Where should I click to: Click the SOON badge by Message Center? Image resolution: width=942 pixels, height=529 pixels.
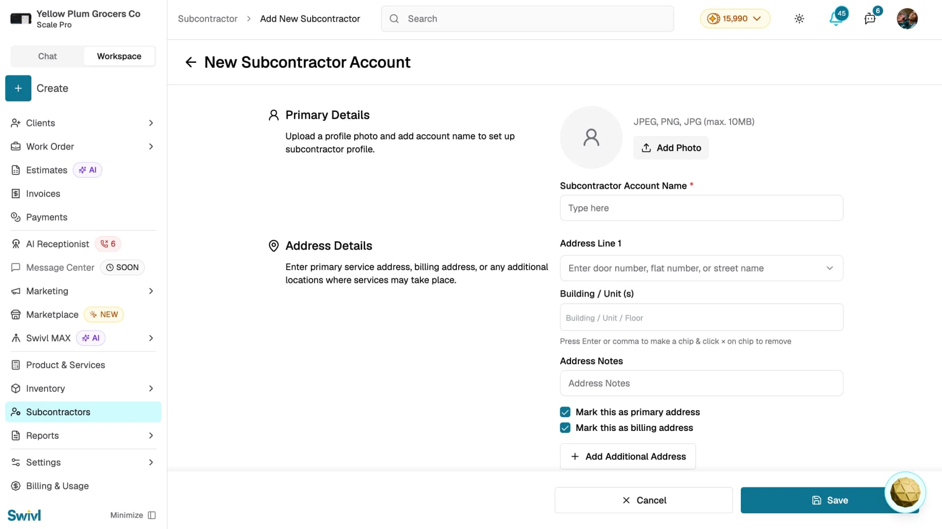pyautogui.click(x=123, y=268)
